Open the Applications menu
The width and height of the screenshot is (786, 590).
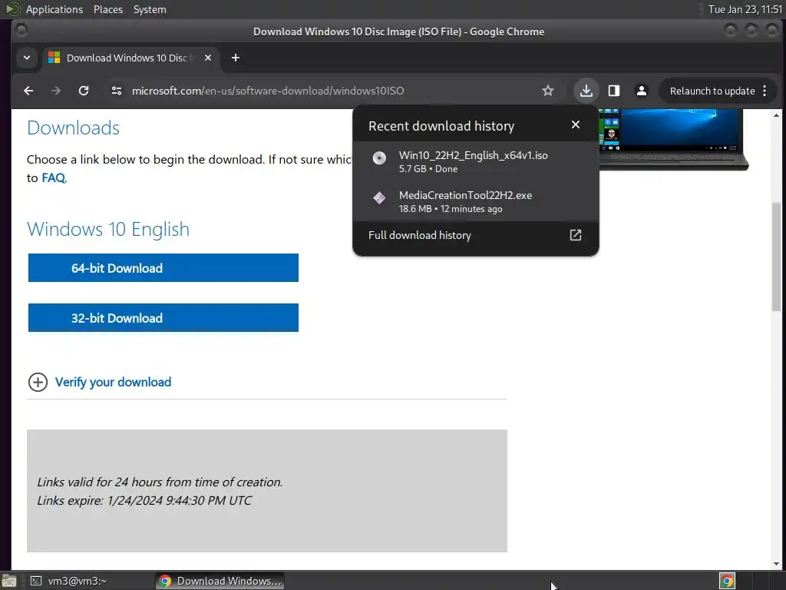click(x=54, y=9)
